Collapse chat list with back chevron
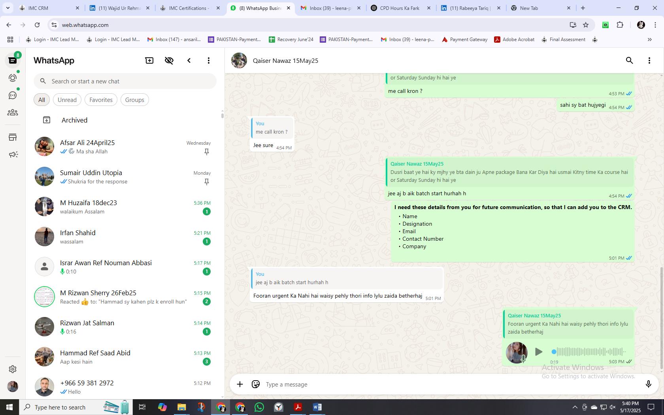The width and height of the screenshot is (664, 415). 189,60
